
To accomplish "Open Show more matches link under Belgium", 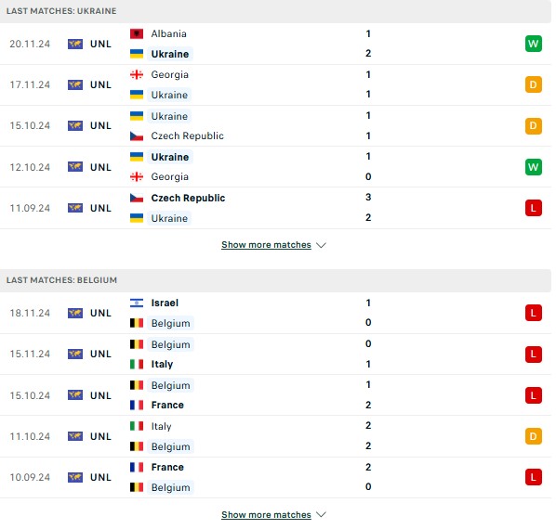I will point(266,514).
